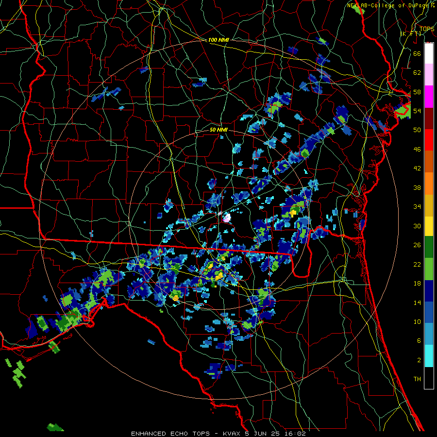Click the legend value "30"
This screenshot has height=437, width=437.
click(417, 226)
